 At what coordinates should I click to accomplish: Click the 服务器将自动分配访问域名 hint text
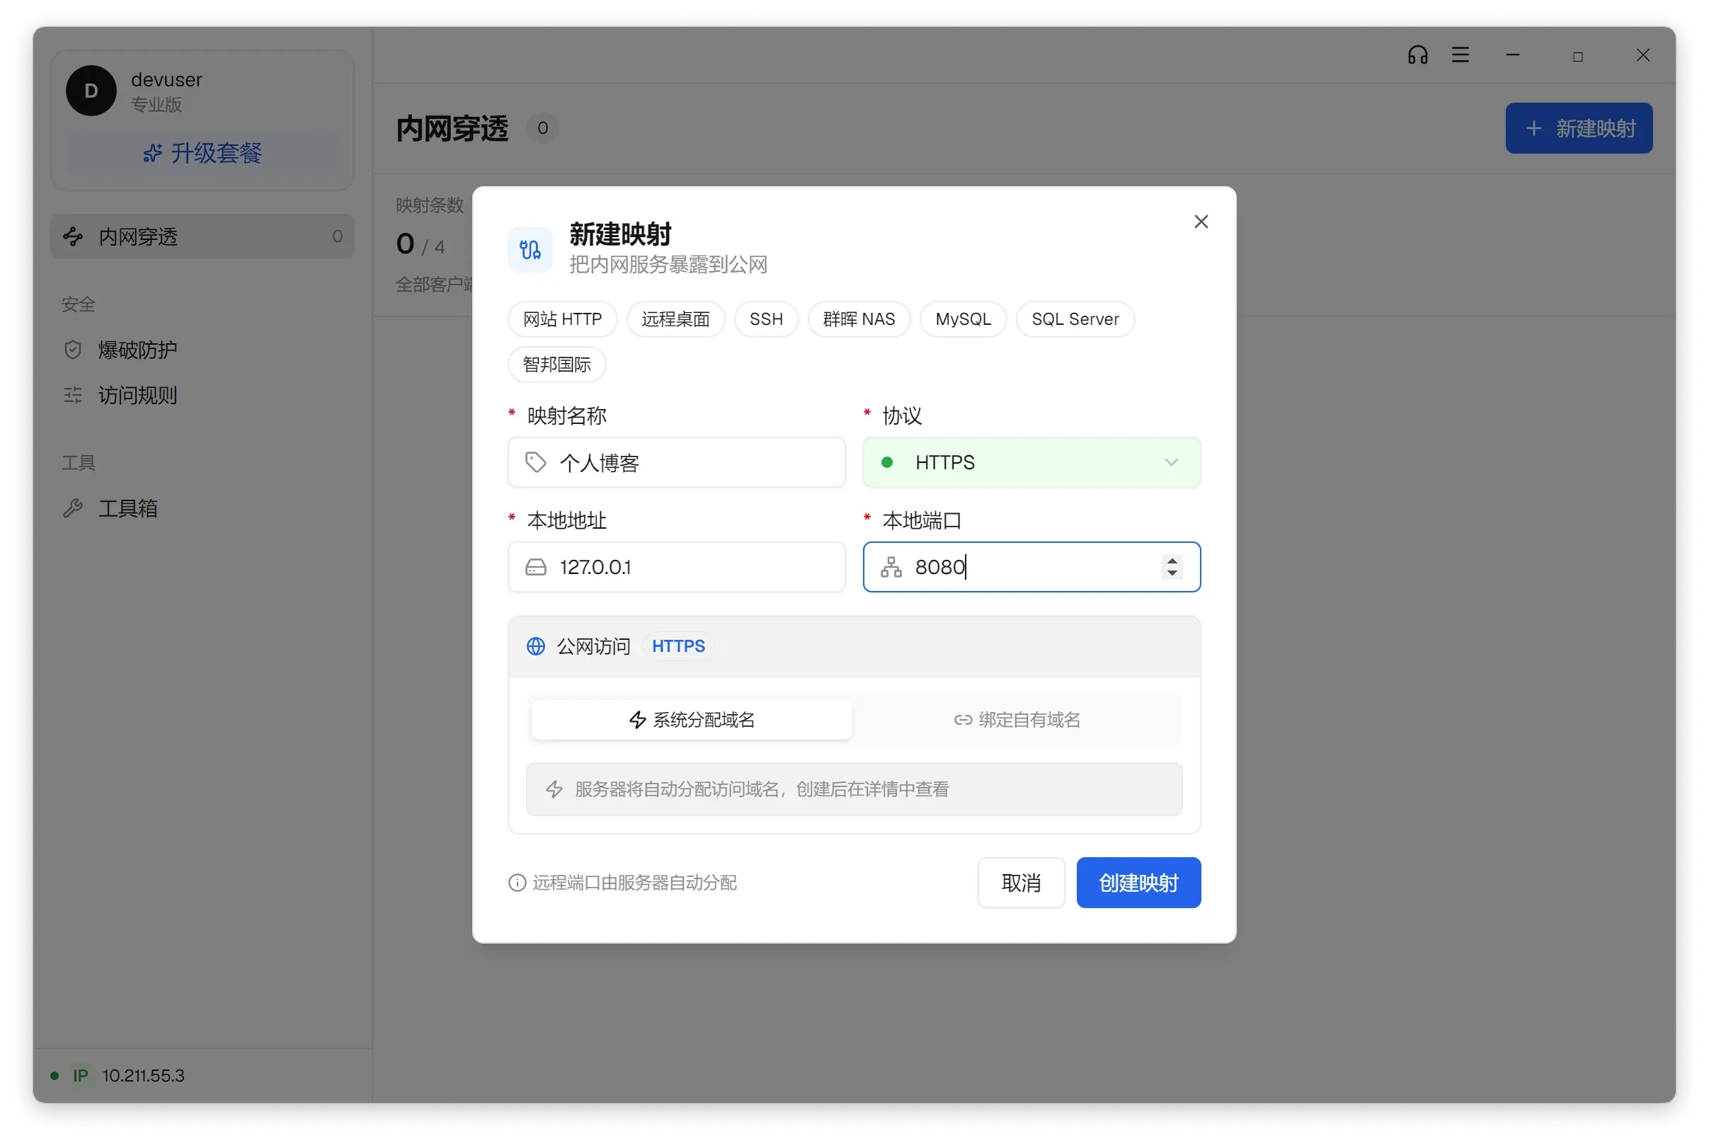pyautogui.click(x=761, y=789)
